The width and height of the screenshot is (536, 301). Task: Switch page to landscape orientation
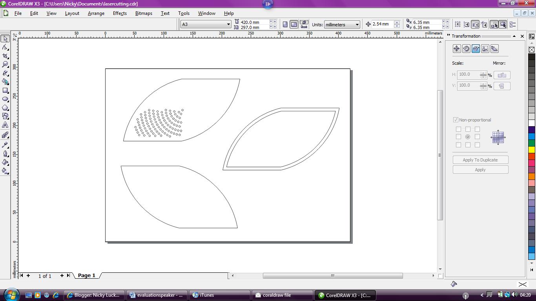click(x=294, y=24)
